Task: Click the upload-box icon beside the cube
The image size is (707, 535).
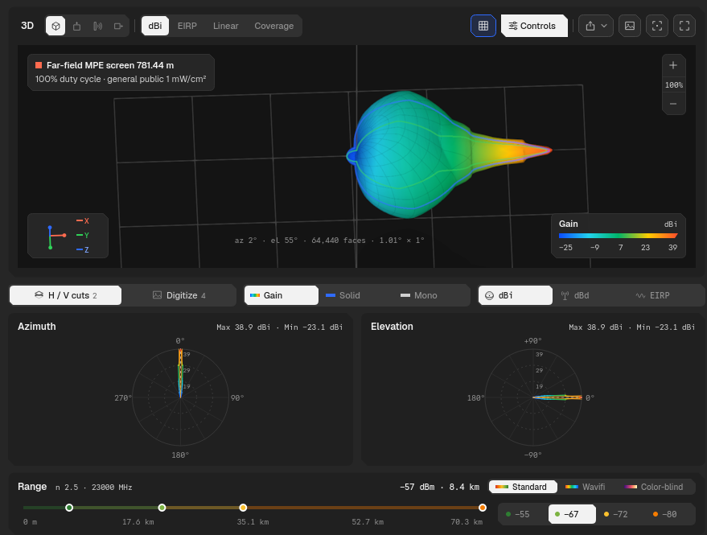Action: point(76,27)
